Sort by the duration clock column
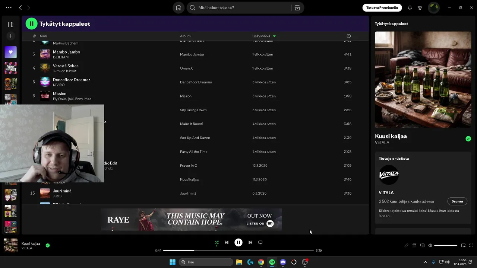The image size is (477, 268). 349,36
